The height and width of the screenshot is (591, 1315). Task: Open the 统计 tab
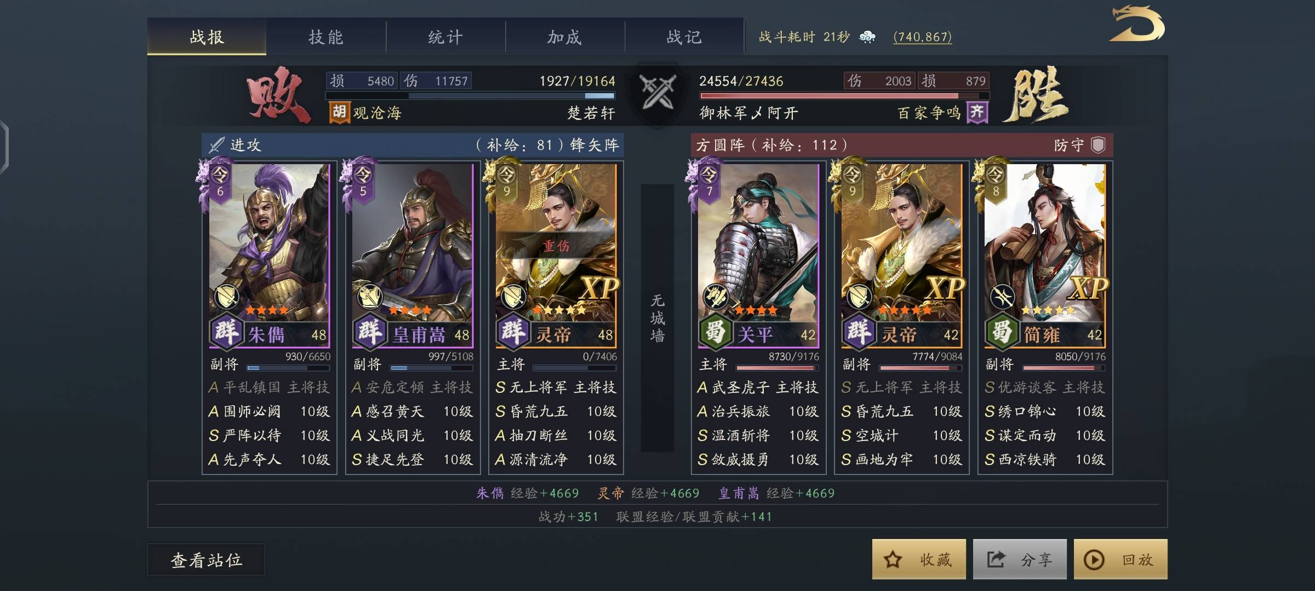click(x=445, y=37)
